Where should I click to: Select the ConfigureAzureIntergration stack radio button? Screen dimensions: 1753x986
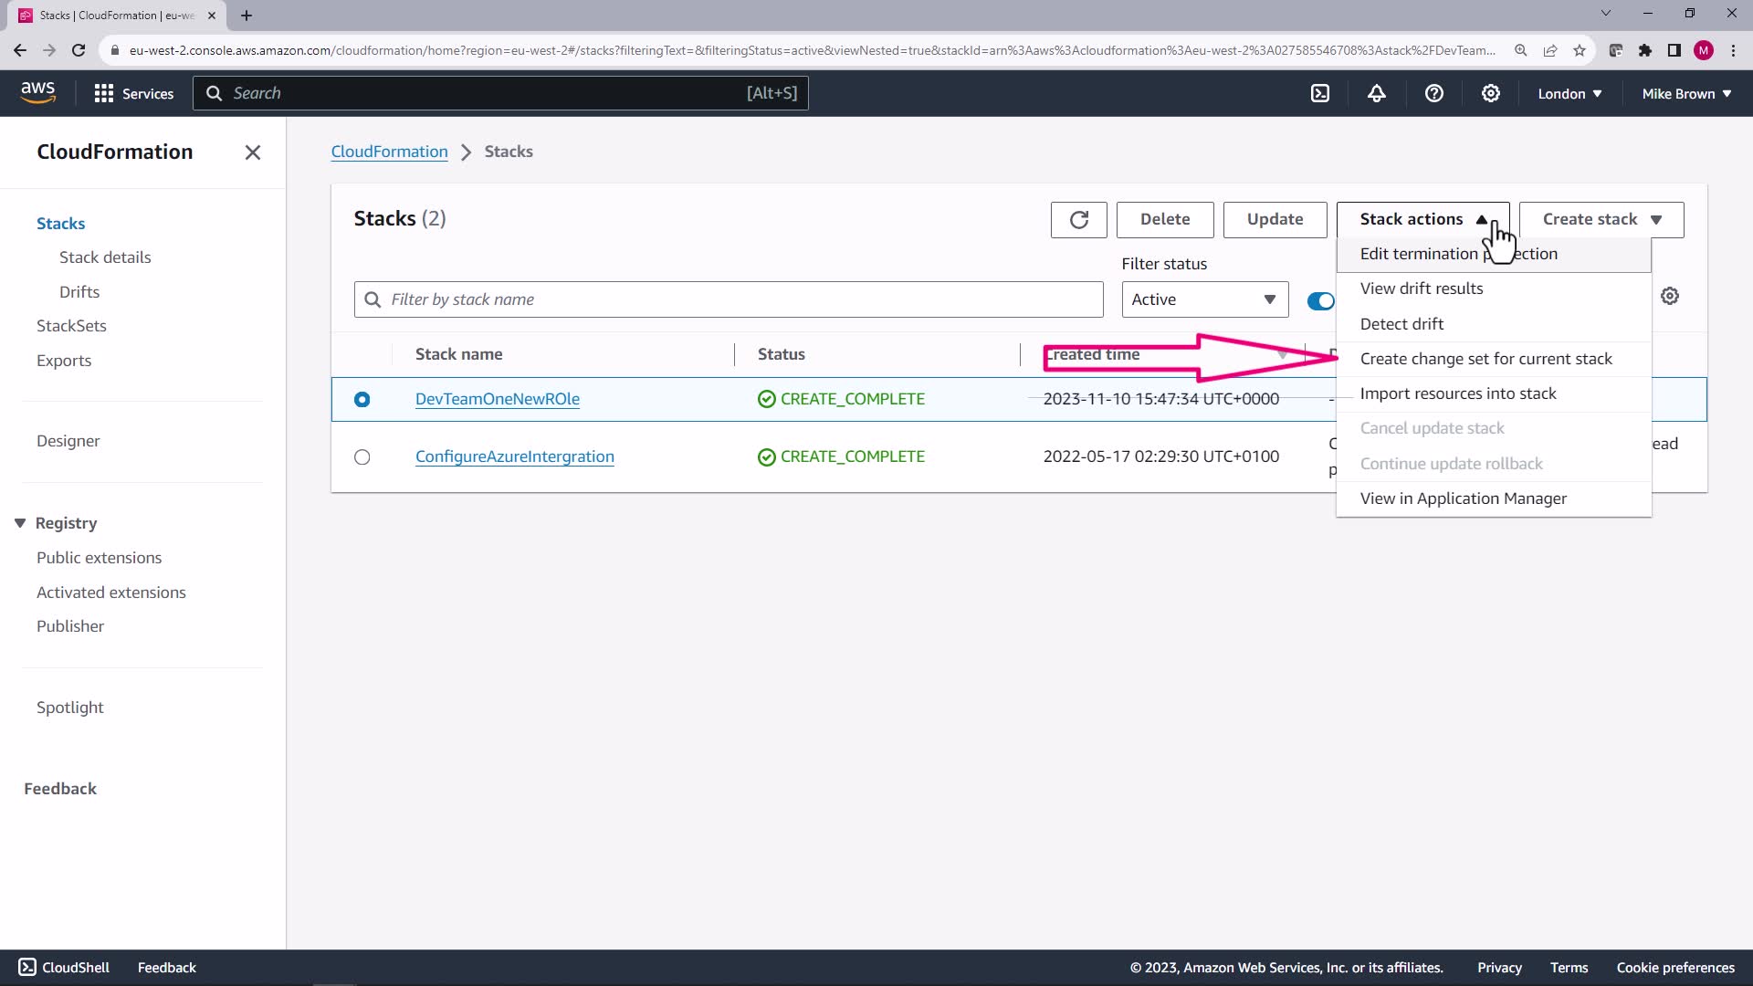[362, 457]
